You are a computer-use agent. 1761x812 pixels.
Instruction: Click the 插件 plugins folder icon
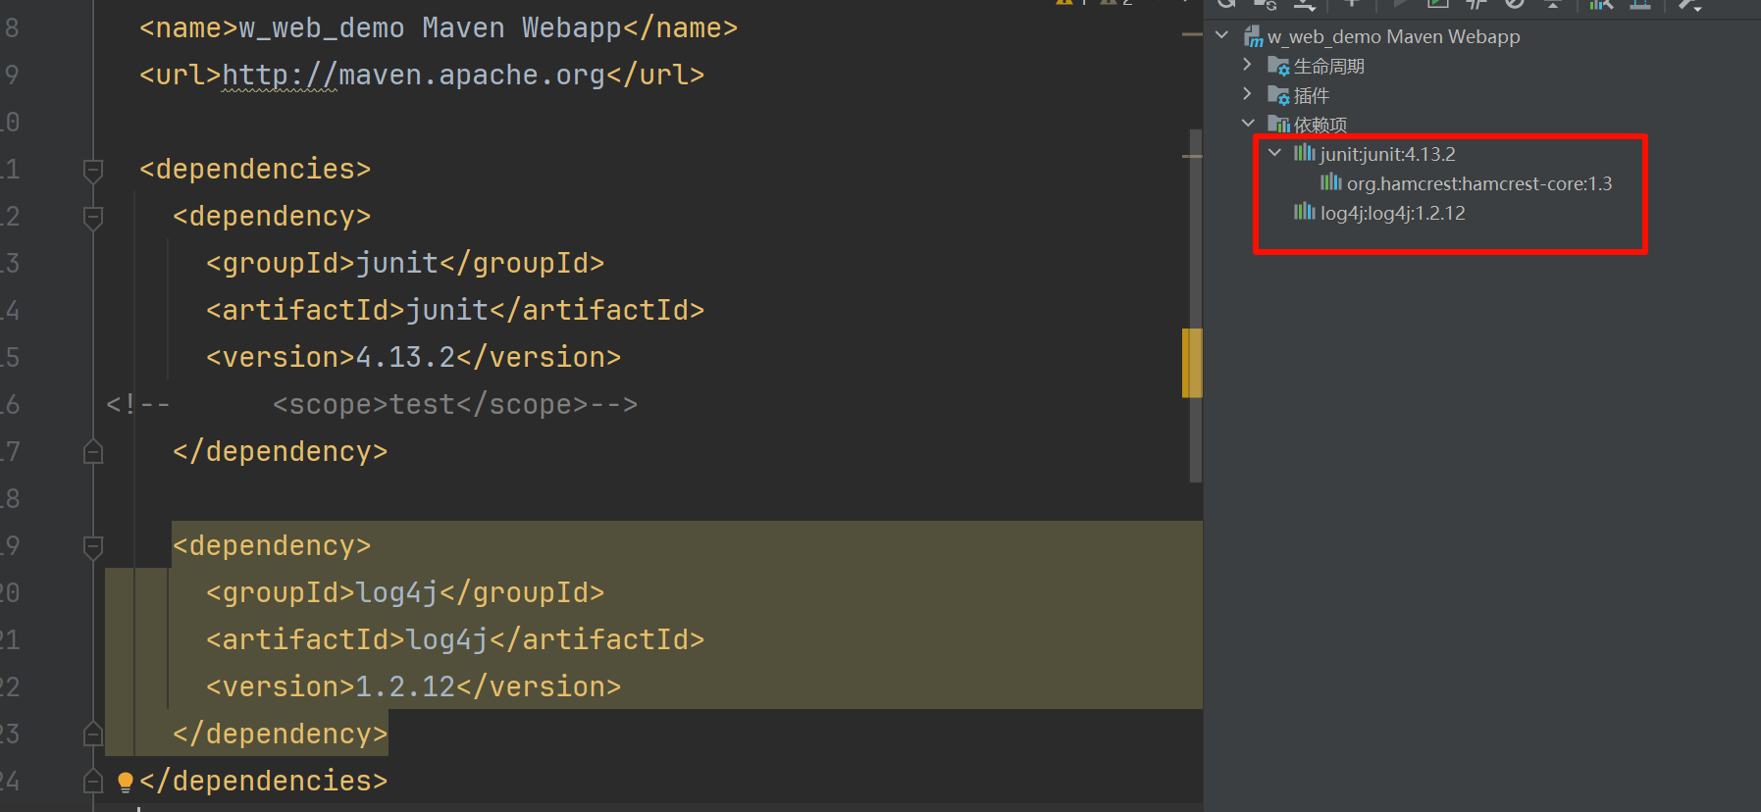tap(1277, 95)
